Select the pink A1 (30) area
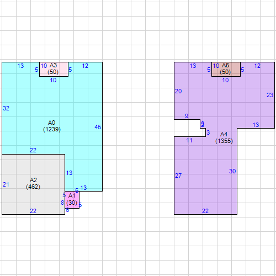The width and height of the screenshot is (276, 276). tap(72, 200)
